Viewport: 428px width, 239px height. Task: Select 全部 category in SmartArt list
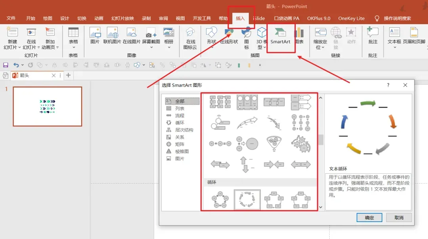coord(182,101)
